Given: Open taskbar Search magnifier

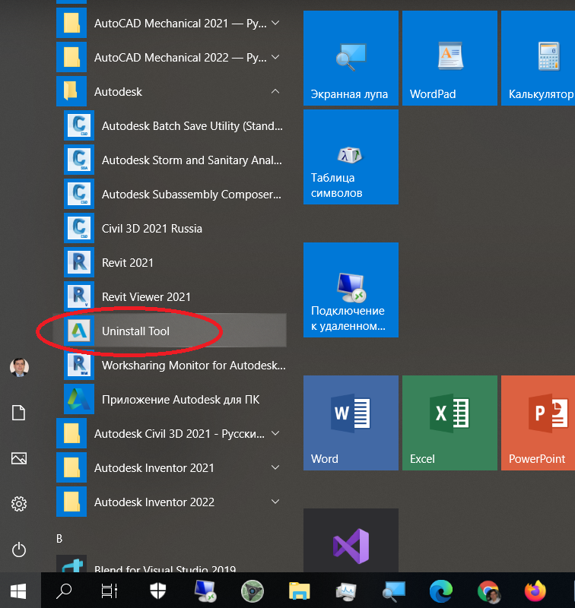Looking at the screenshot, I should point(64,591).
